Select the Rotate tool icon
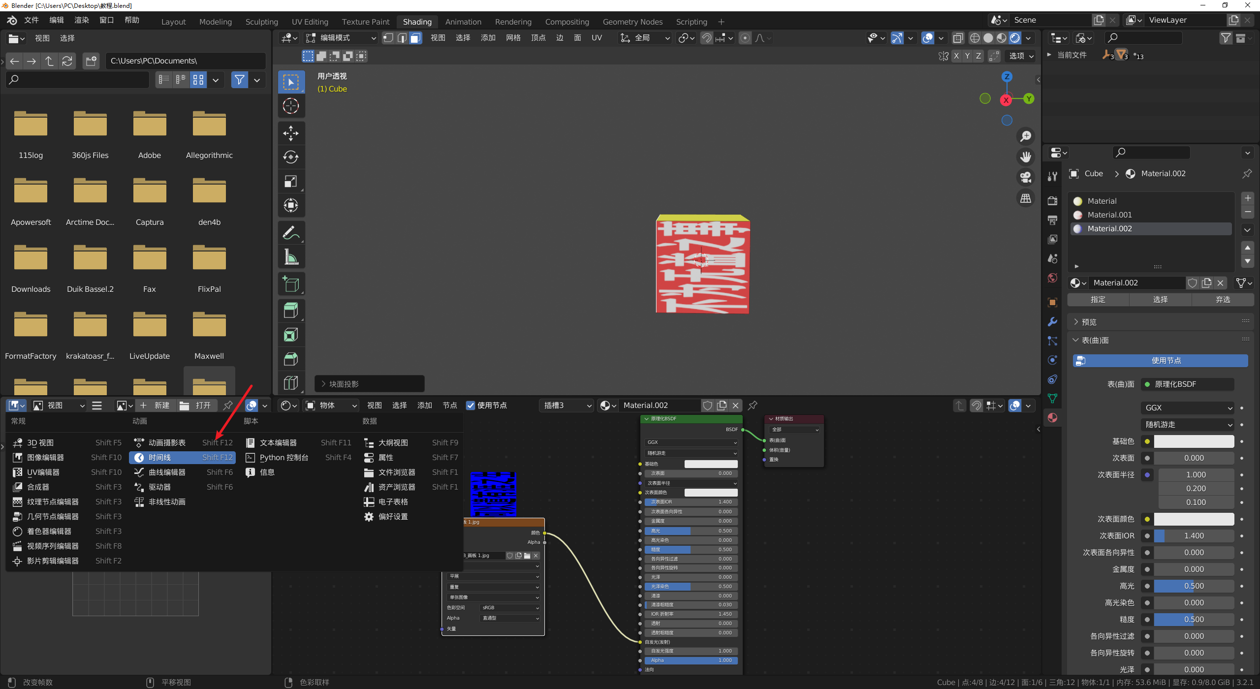The width and height of the screenshot is (1260, 689). [291, 157]
